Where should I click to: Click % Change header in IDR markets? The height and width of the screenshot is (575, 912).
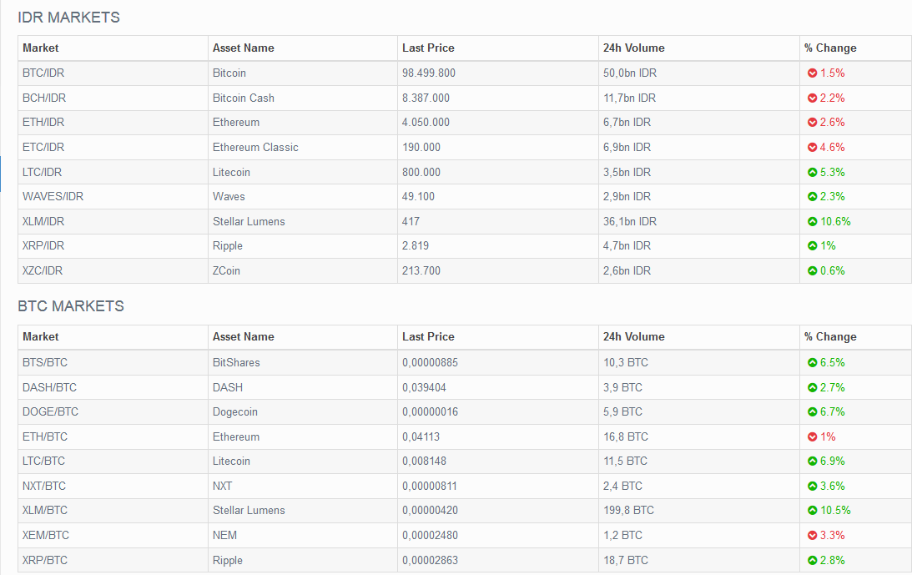pos(830,48)
